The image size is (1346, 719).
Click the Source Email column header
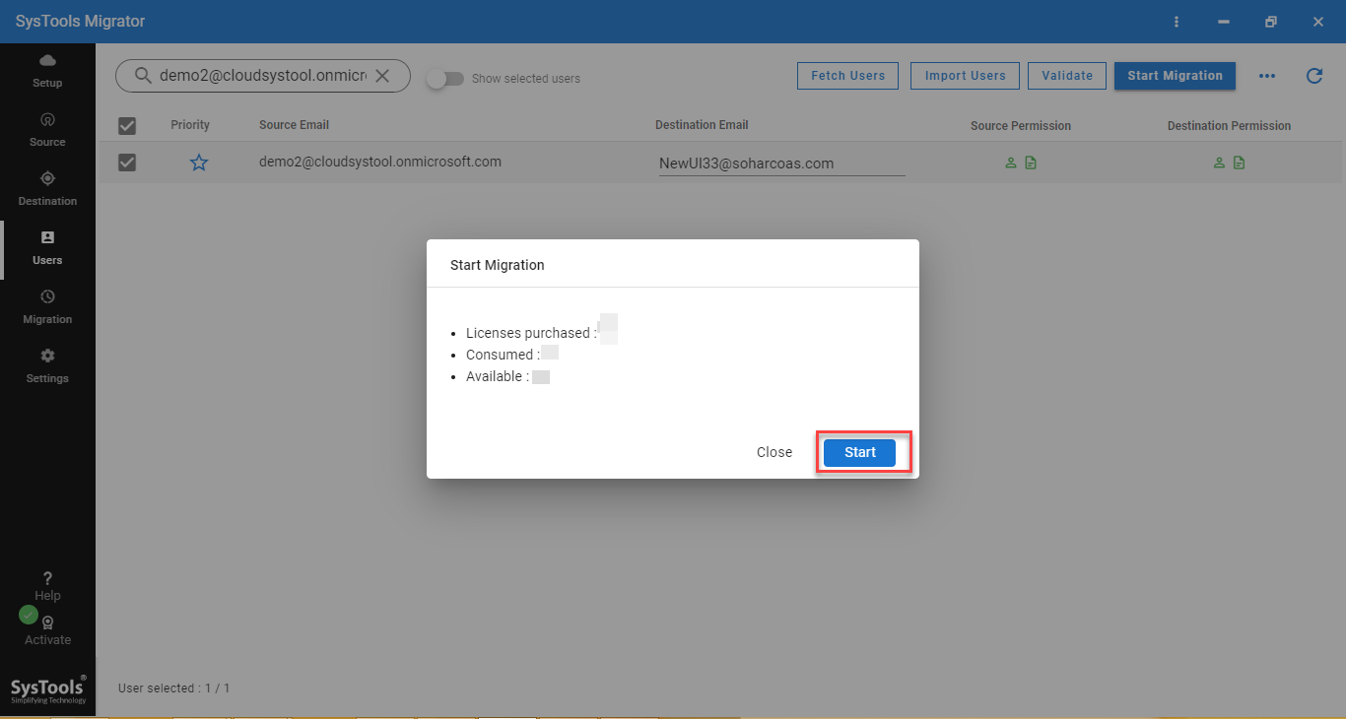(294, 125)
